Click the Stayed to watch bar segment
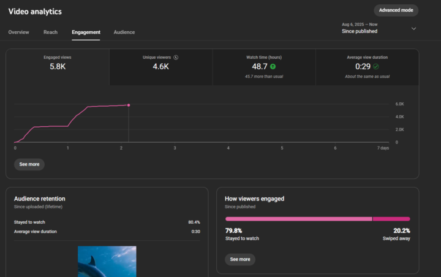 pos(298,219)
